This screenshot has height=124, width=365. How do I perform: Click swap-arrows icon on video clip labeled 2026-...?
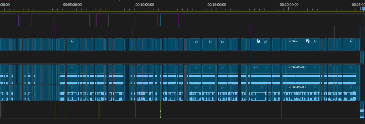[308, 41]
